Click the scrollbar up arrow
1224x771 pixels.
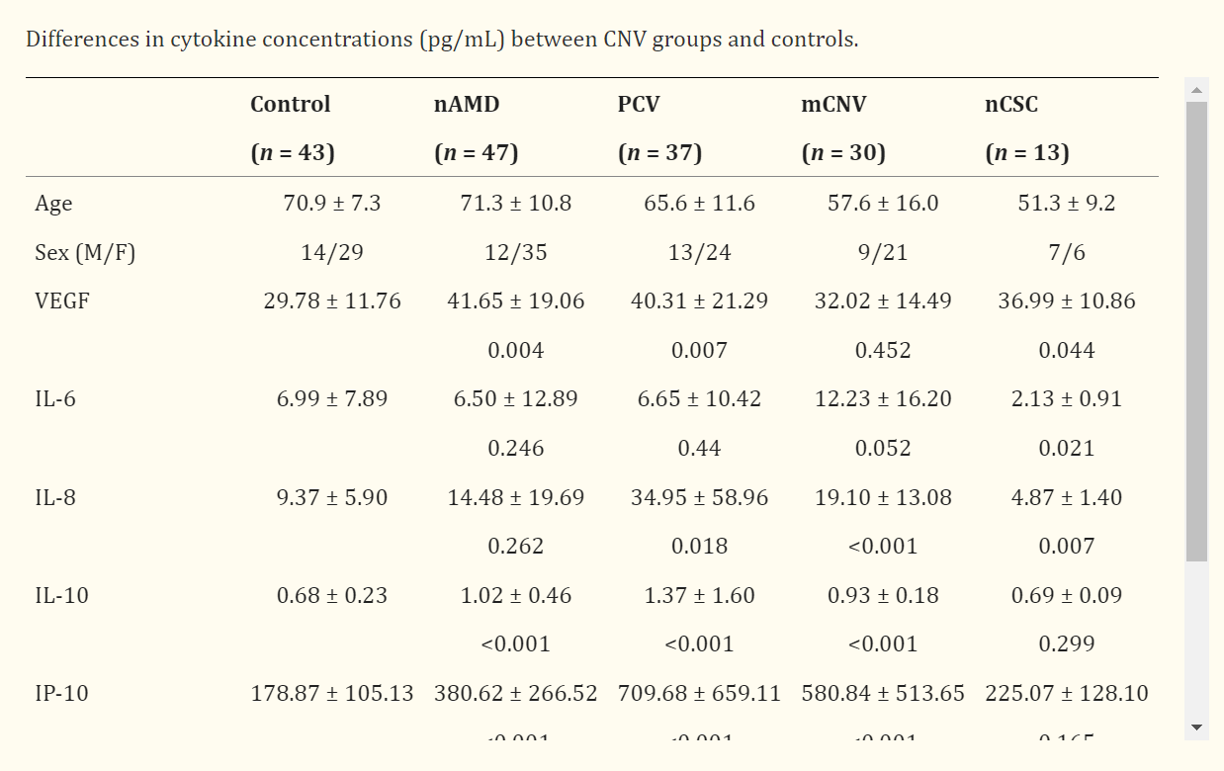coord(1196,90)
